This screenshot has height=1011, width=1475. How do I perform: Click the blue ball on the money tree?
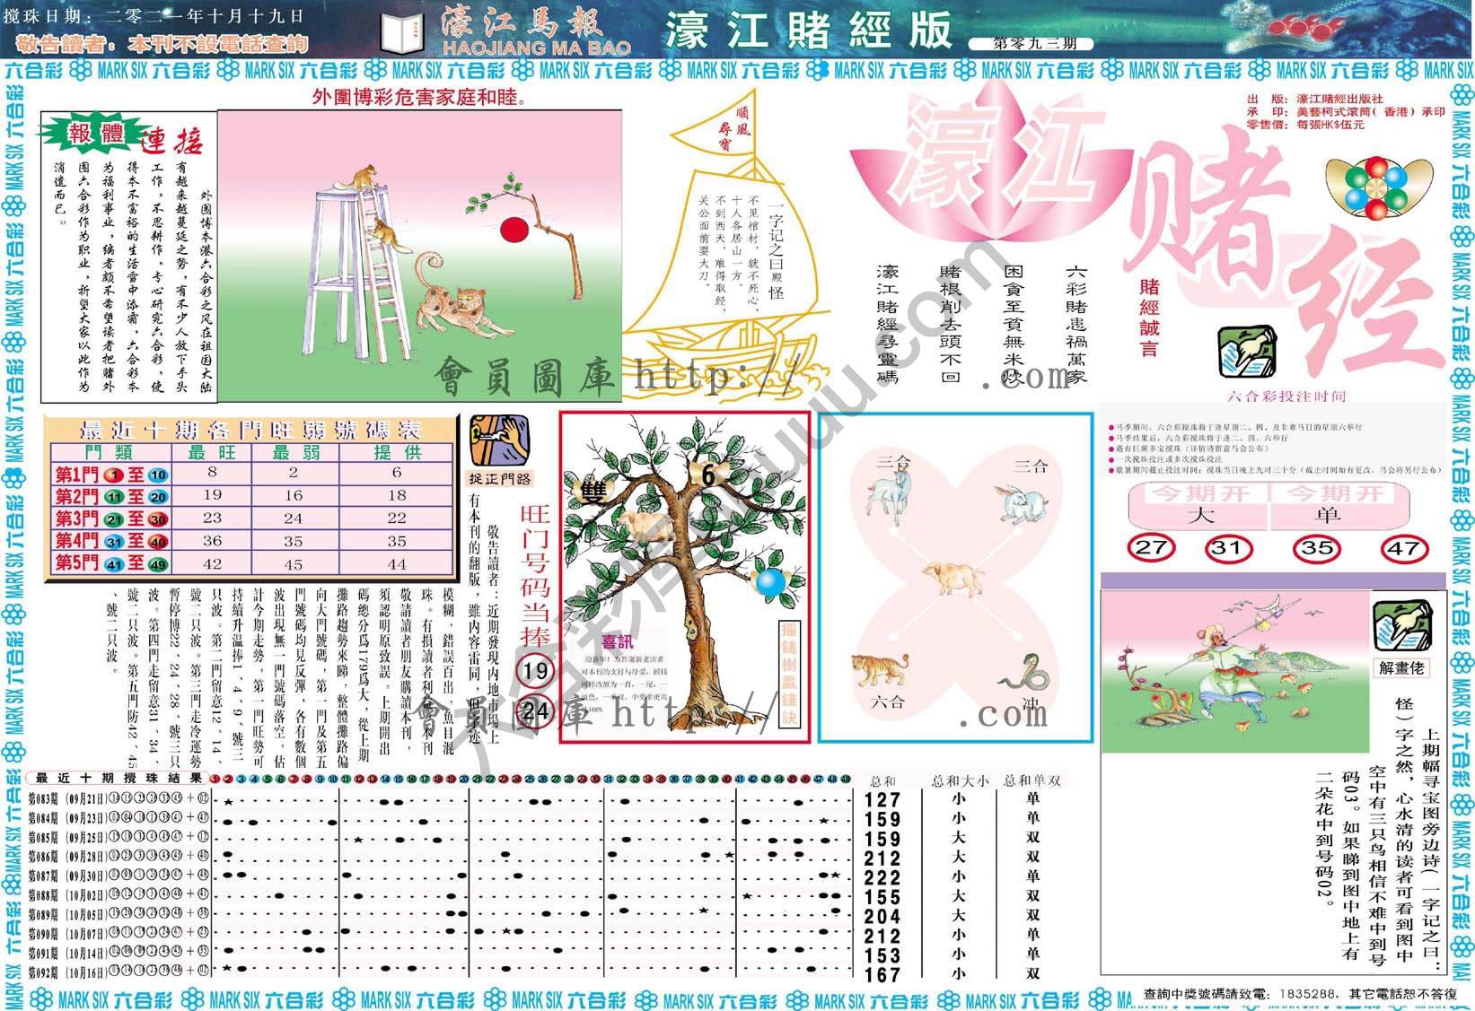[769, 581]
